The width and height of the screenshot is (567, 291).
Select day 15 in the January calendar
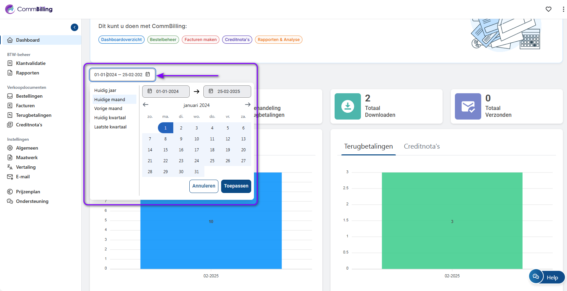point(165,150)
